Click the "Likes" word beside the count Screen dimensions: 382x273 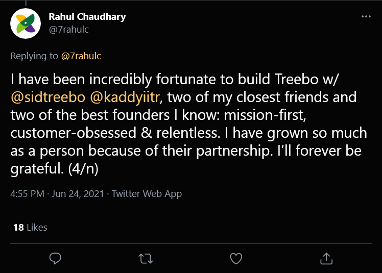[x=37, y=228]
